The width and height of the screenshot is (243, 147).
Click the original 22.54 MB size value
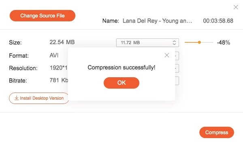point(62,42)
